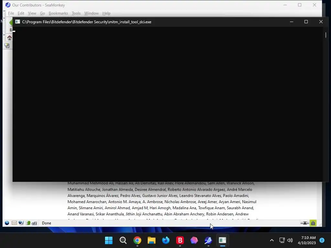
Task: Click the name 'Slimane Amiri'
Action: pyautogui.click(x=91, y=208)
